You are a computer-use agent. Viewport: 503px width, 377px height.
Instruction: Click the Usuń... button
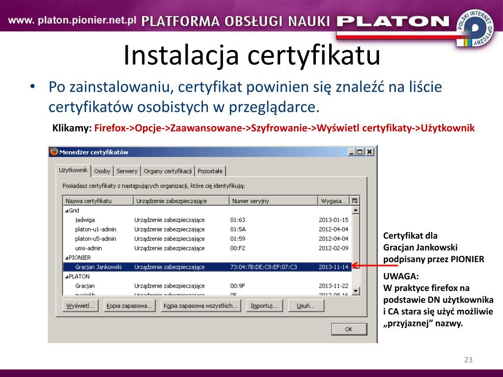click(x=306, y=305)
